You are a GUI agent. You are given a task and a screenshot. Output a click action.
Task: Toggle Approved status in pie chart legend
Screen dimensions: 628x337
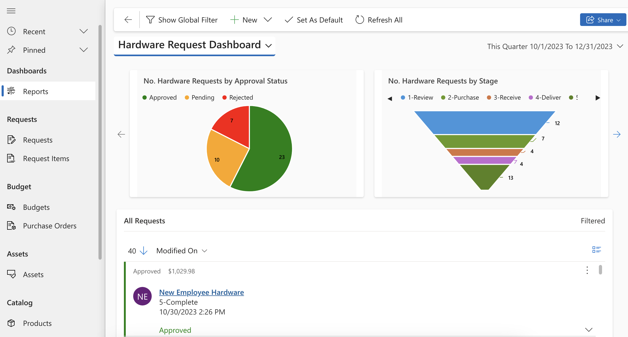point(159,97)
